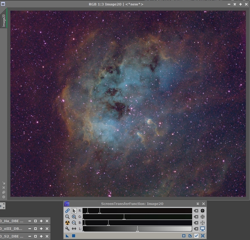Reset the R channel in STF
Image resolution: width=250 pixels, height=240 pixels.
pyautogui.click(x=196, y=211)
